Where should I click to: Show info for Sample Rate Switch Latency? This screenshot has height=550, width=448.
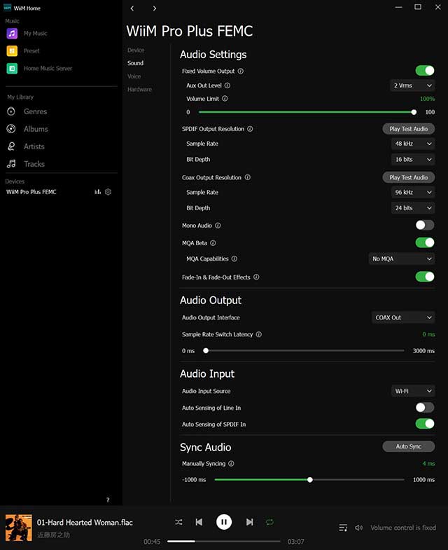pos(259,335)
